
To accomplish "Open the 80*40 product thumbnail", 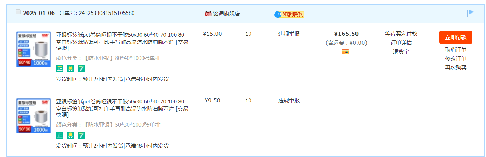I will tap(34, 49).
